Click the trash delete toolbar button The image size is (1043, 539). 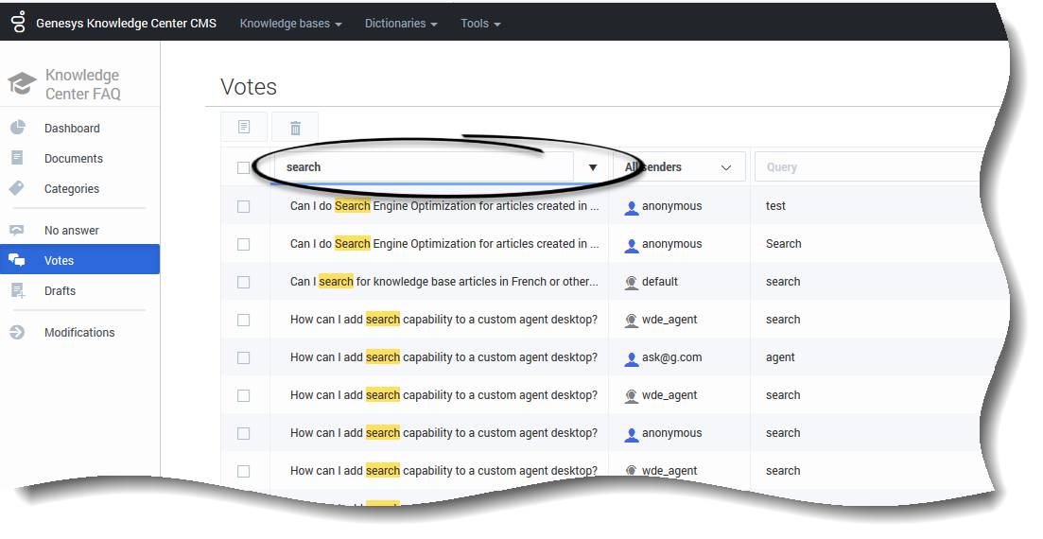pyautogui.click(x=295, y=128)
